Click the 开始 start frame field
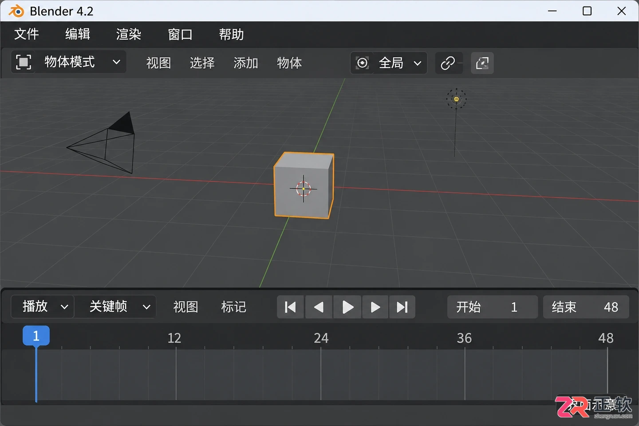The height and width of the screenshot is (426, 639). coord(493,307)
